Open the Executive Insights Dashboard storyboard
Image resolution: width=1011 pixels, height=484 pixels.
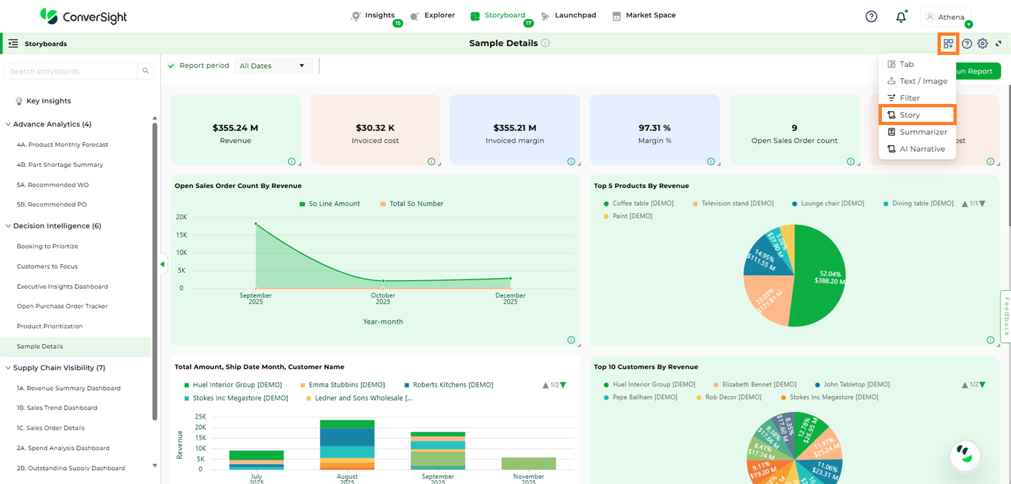[x=62, y=287]
